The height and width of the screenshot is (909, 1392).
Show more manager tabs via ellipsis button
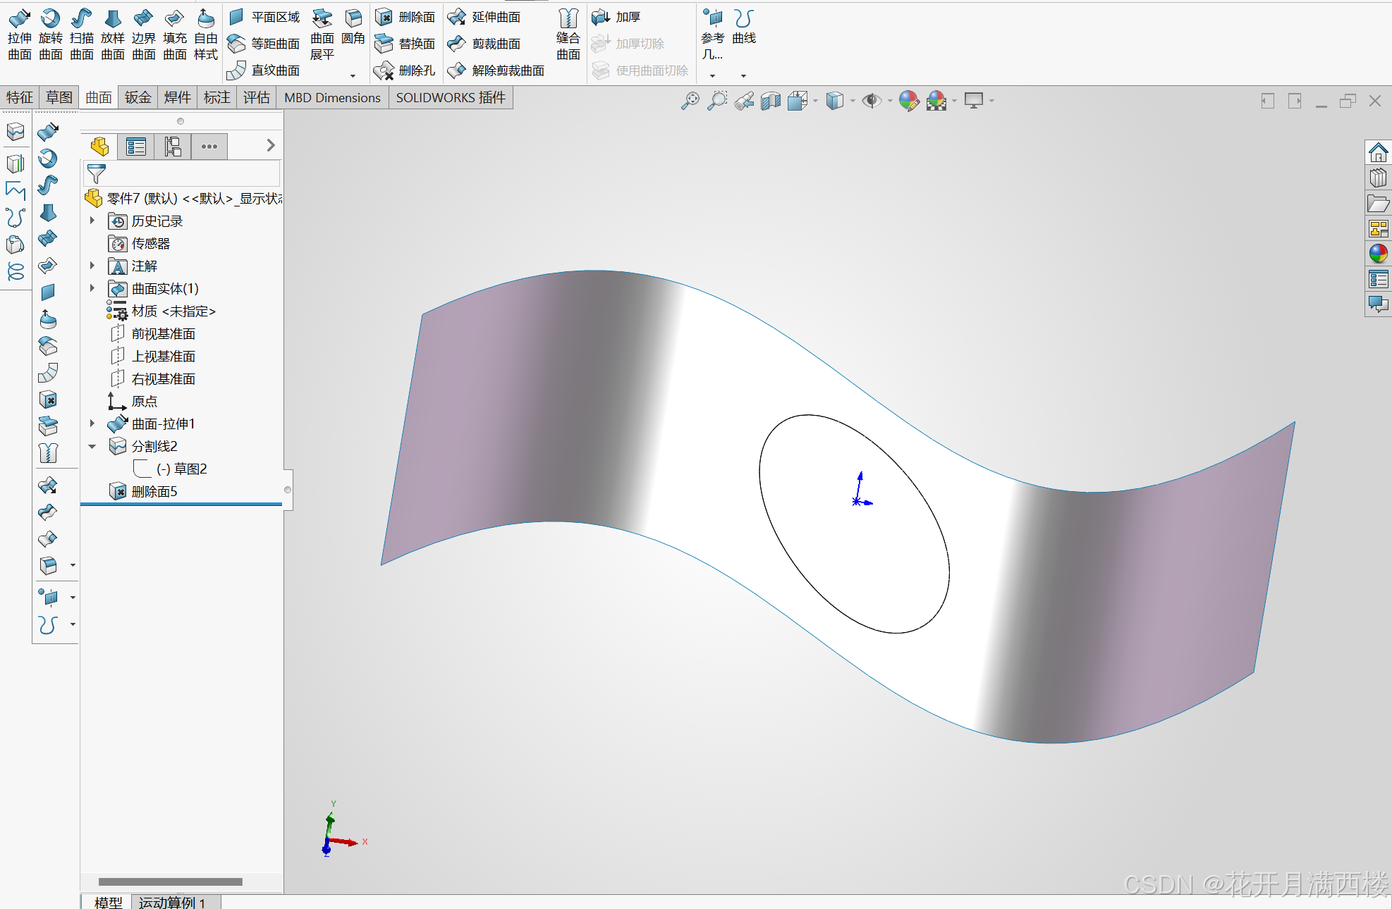(209, 147)
